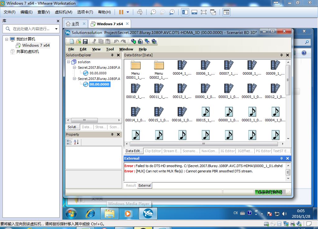Viewport: 318px width, 229px height.
Task: Open the Window menu
Action: tap(126, 49)
